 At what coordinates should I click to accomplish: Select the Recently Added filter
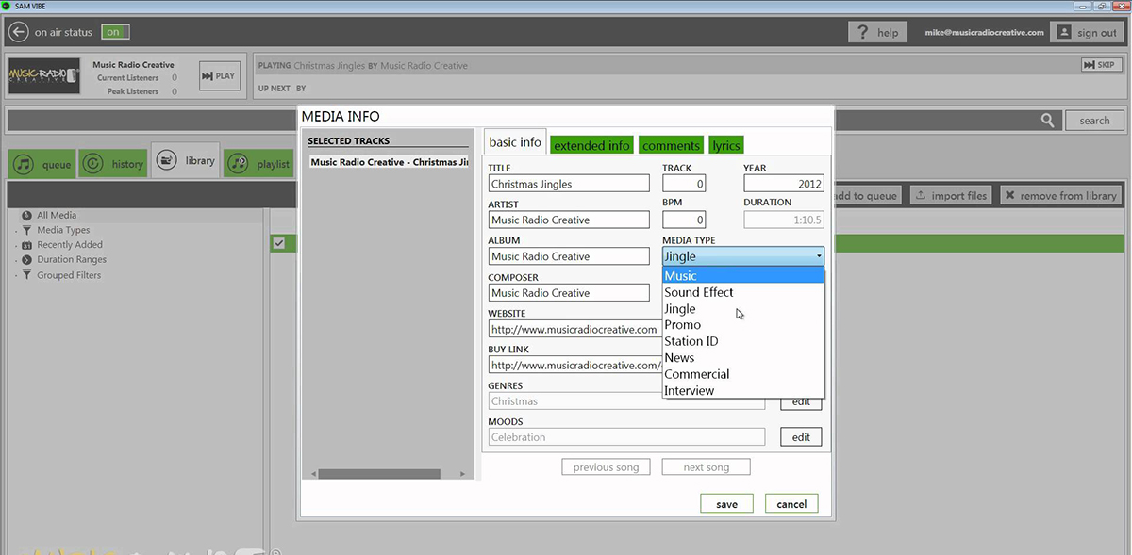coord(69,245)
